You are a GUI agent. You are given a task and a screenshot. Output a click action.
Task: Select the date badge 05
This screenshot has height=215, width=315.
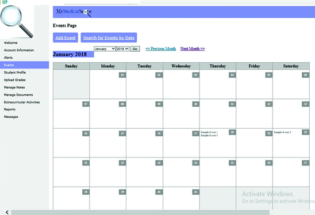pyautogui.click(x=269, y=75)
